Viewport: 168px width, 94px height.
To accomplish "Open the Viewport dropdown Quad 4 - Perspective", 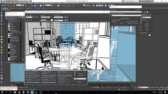I will coord(45,17).
